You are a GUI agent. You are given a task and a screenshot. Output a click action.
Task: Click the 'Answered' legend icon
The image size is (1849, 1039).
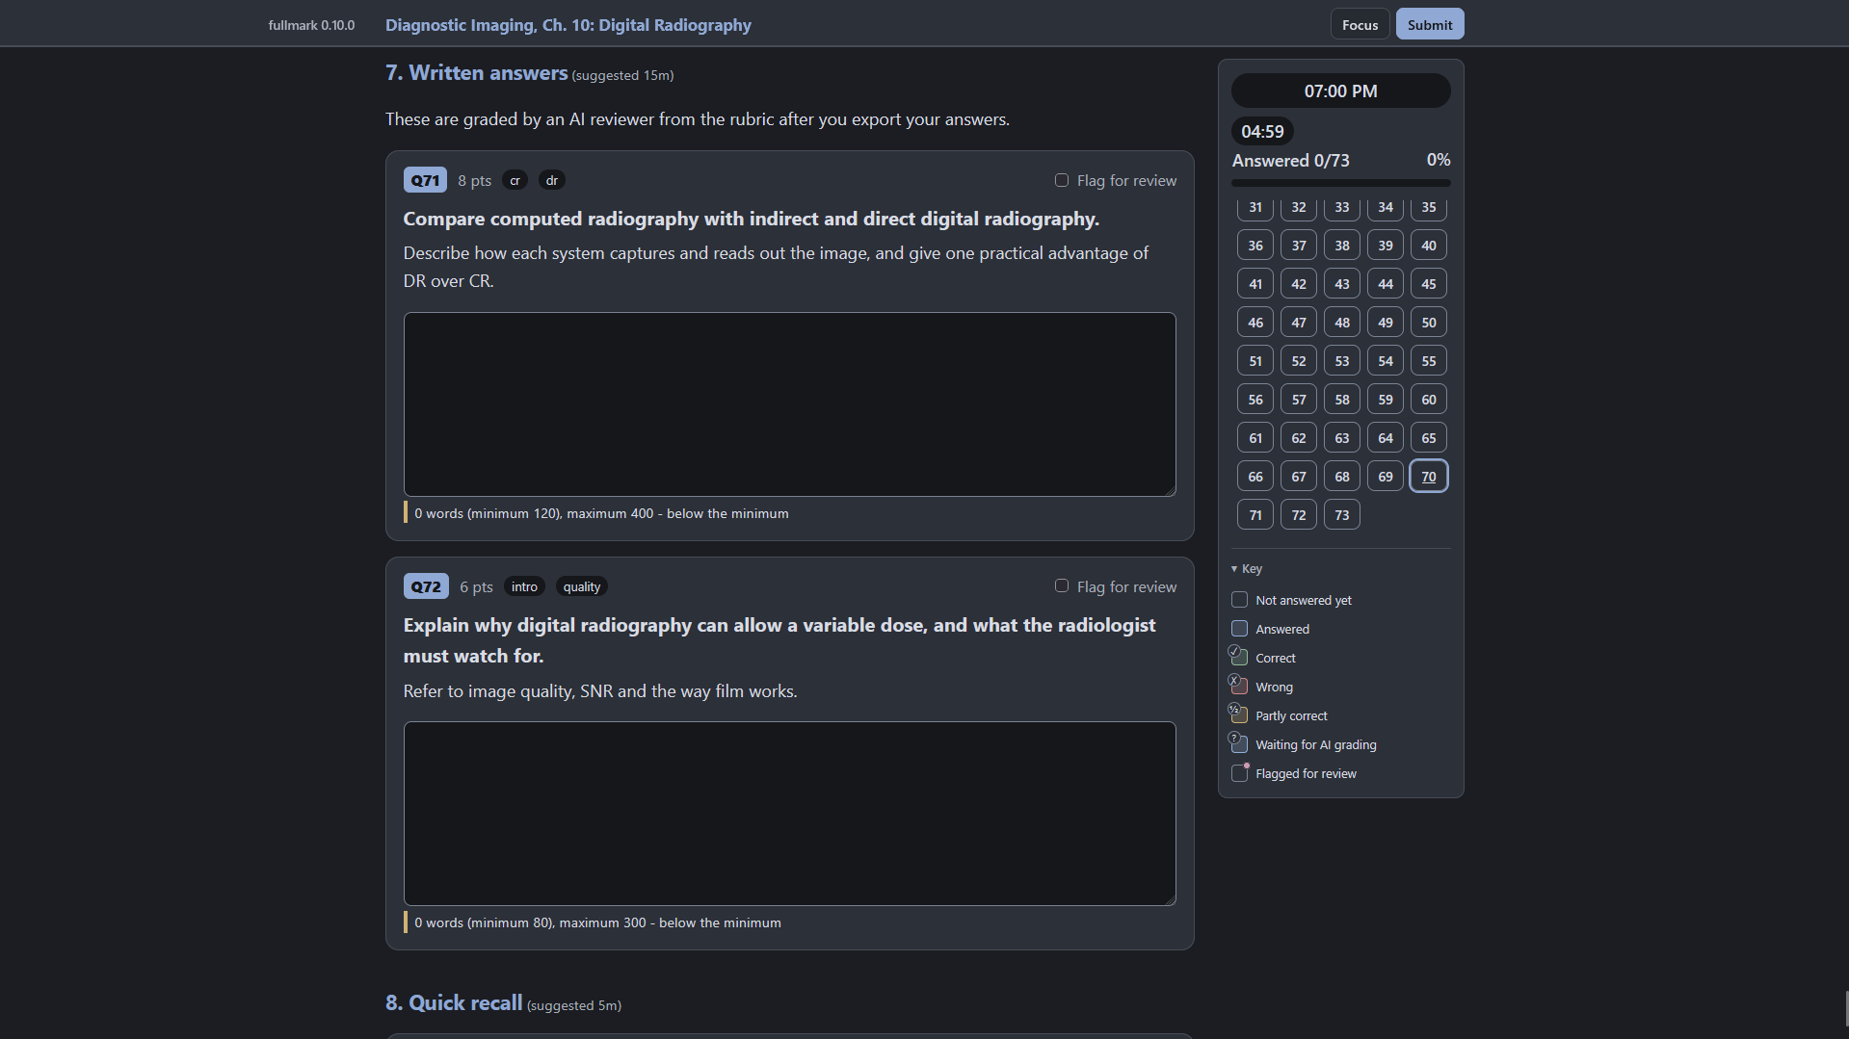(1240, 629)
